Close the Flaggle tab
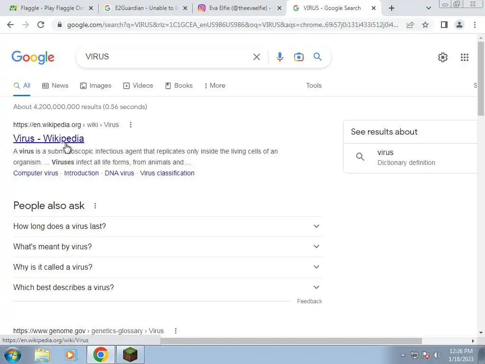 pos(91,9)
